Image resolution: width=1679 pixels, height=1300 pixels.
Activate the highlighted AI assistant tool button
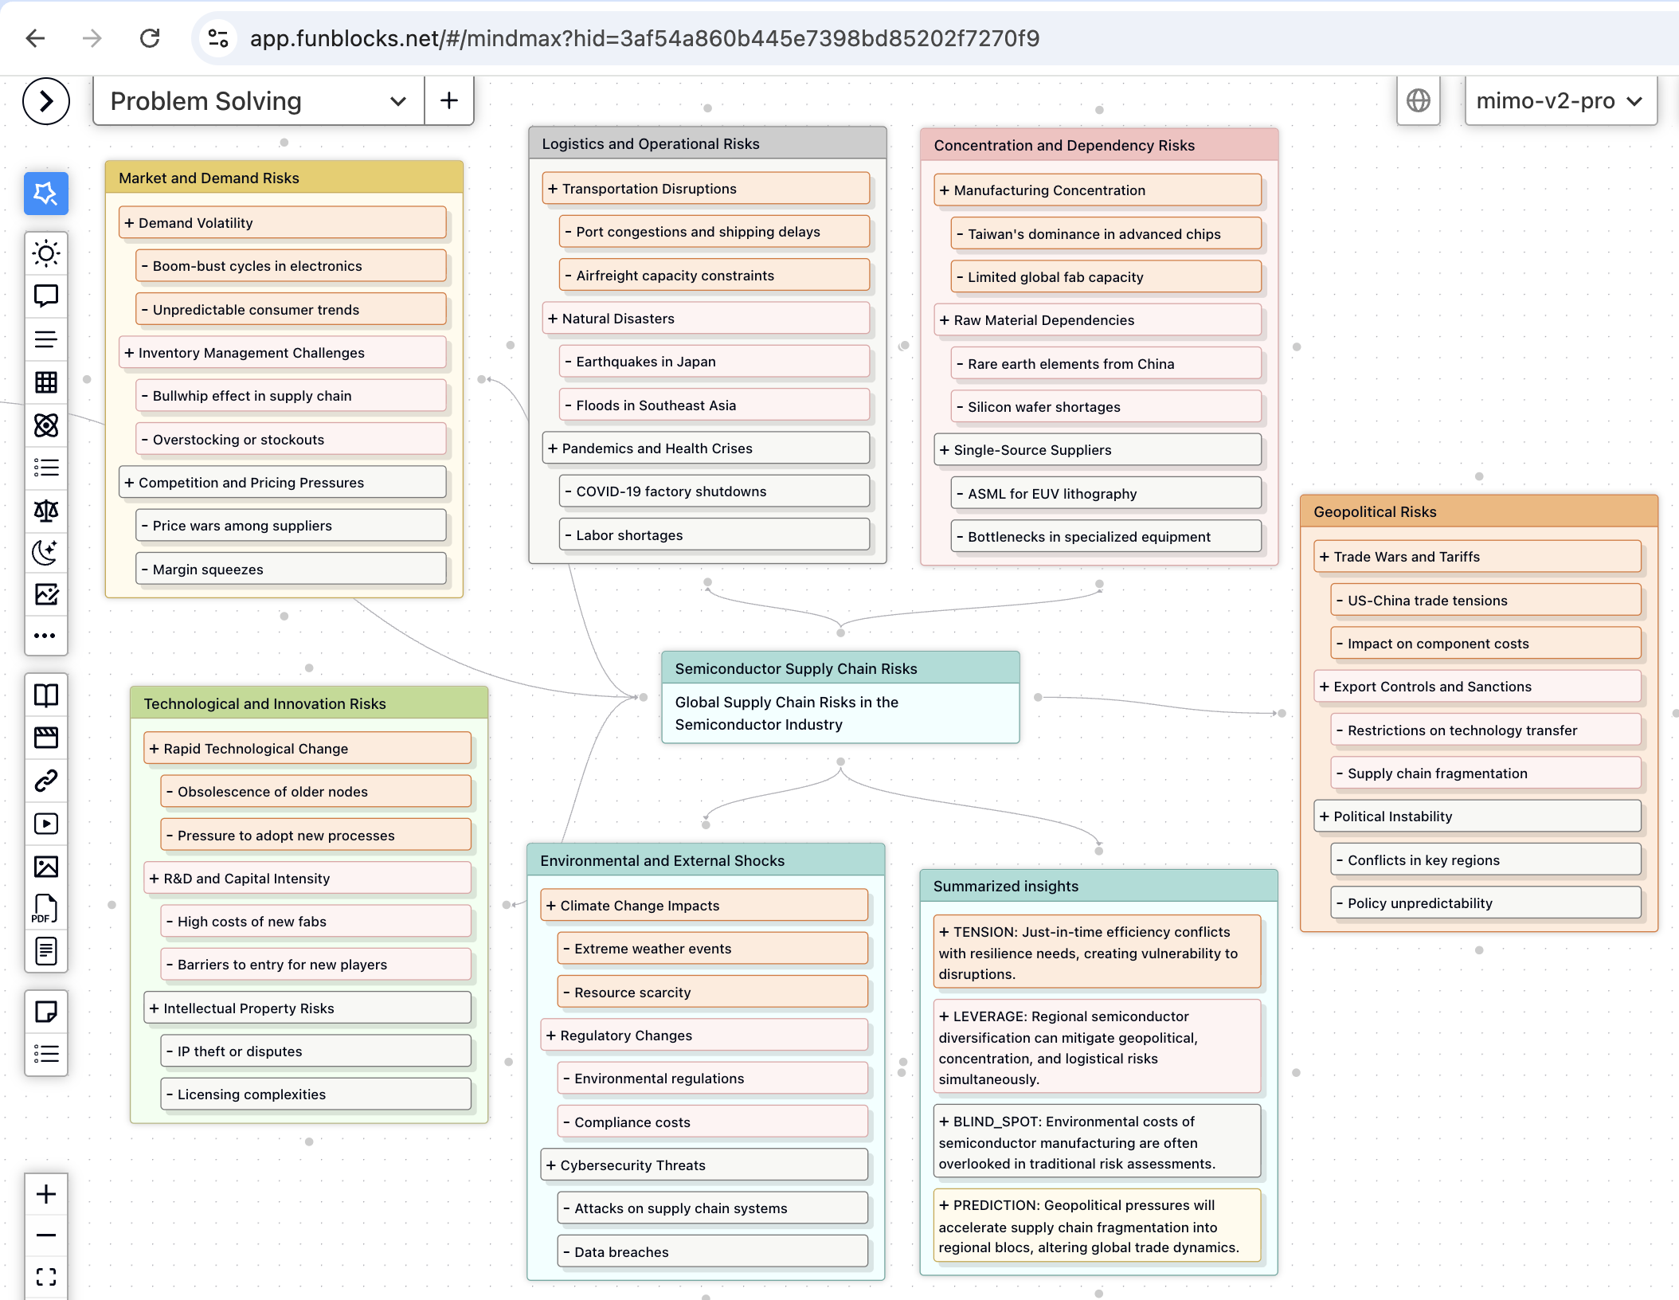(x=46, y=194)
